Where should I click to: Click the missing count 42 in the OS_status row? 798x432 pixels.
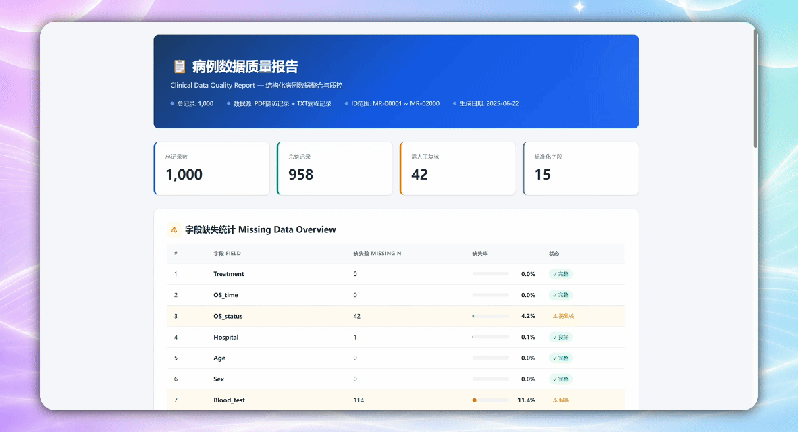tap(356, 316)
